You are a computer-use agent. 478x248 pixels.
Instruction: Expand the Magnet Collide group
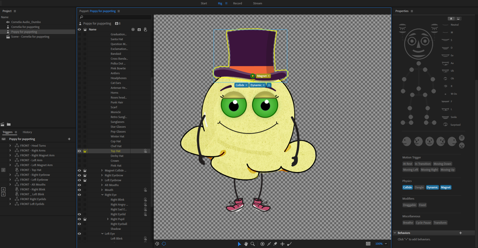pos(102,170)
